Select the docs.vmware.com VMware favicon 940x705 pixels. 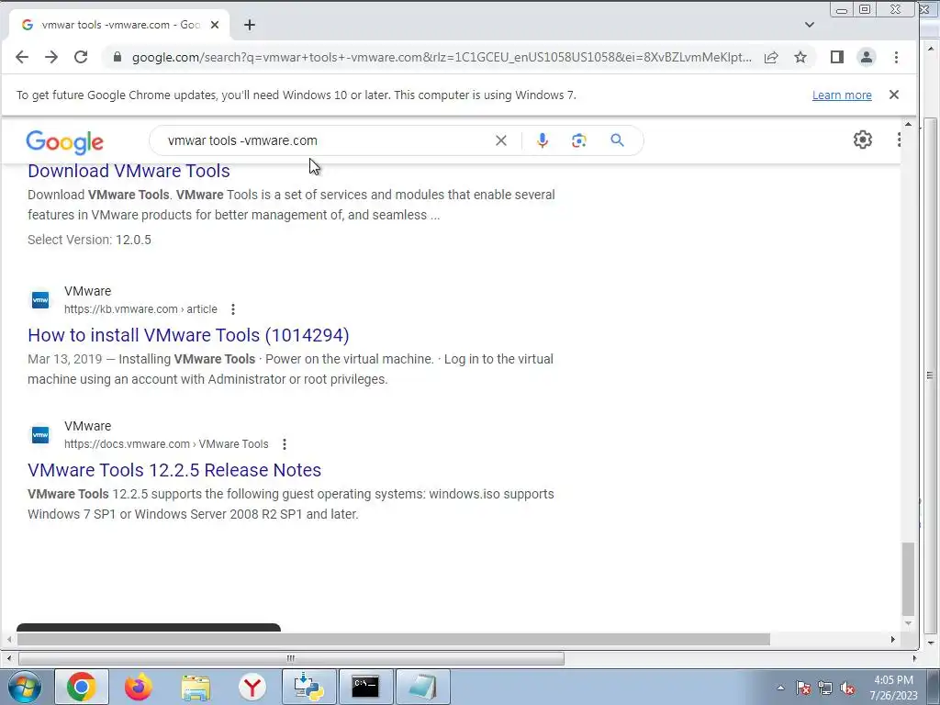coord(40,434)
